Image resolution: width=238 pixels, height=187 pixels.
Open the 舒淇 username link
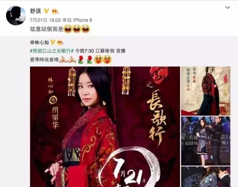tap(36, 11)
